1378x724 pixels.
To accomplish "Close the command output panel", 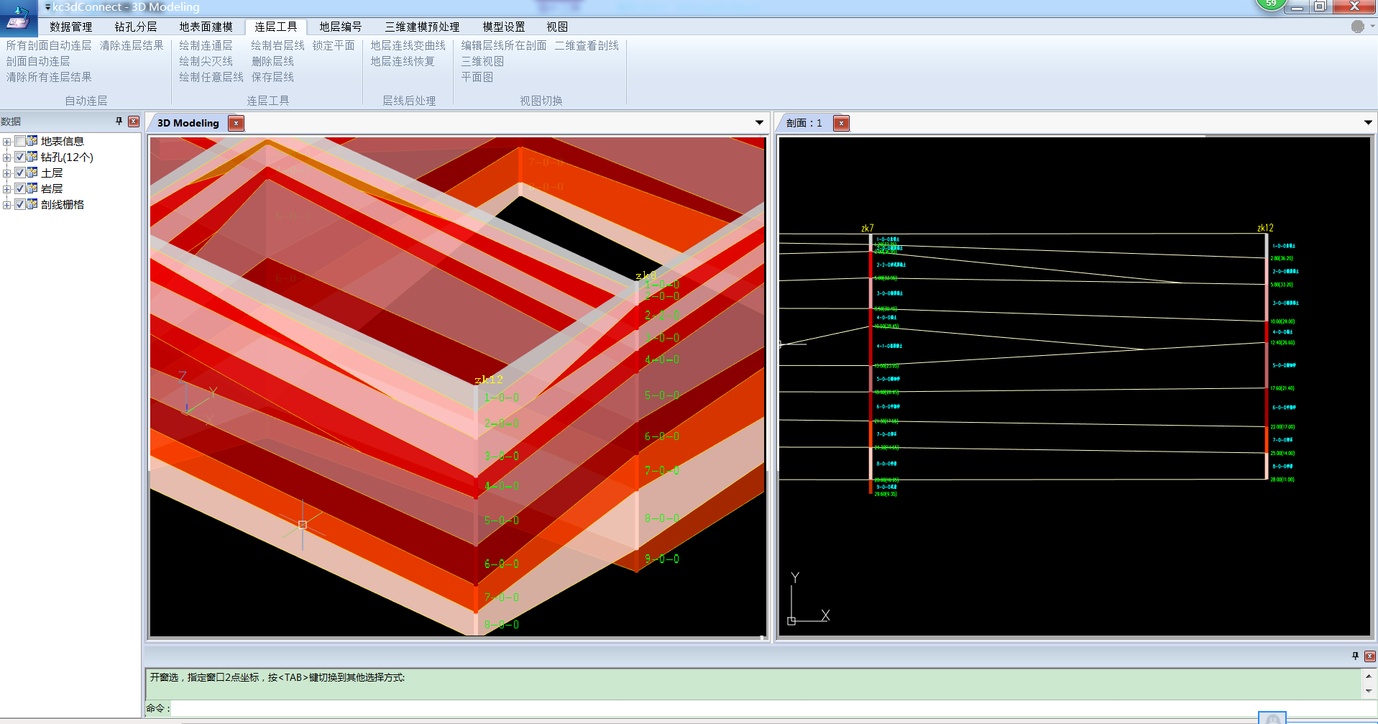I will (x=1370, y=656).
